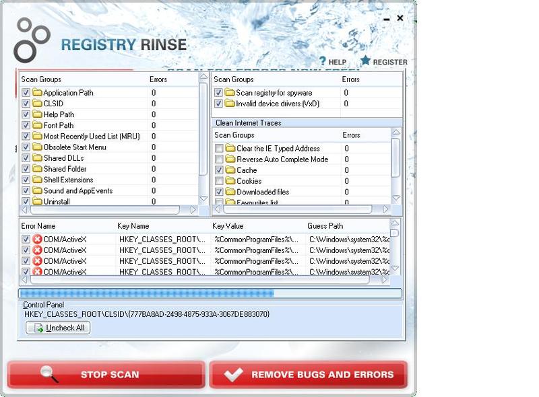Image resolution: width=539 pixels, height=397 pixels.
Task: Click the Sound and AppEvents folder icon
Action: coord(37,190)
